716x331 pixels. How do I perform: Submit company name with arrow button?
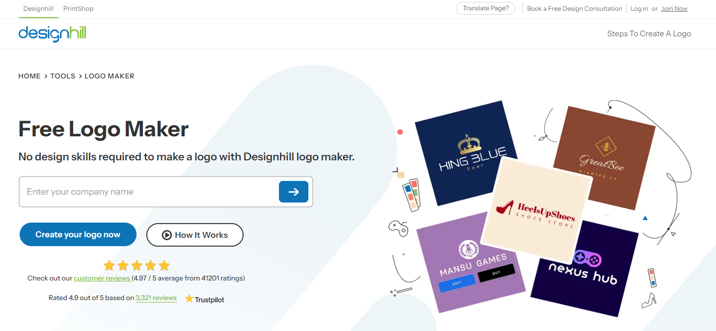pyautogui.click(x=294, y=192)
